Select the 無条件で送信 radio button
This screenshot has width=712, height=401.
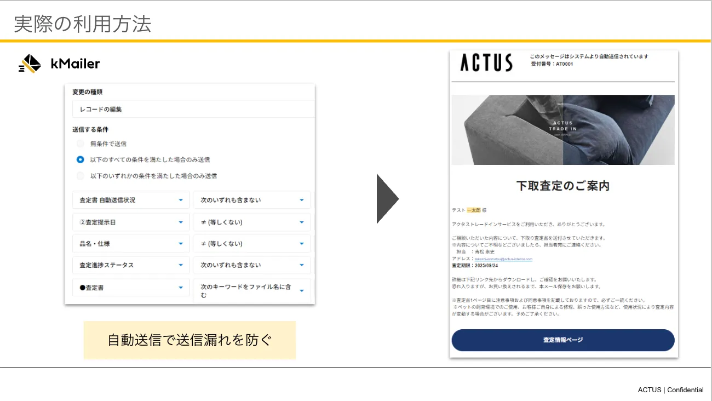tap(81, 144)
